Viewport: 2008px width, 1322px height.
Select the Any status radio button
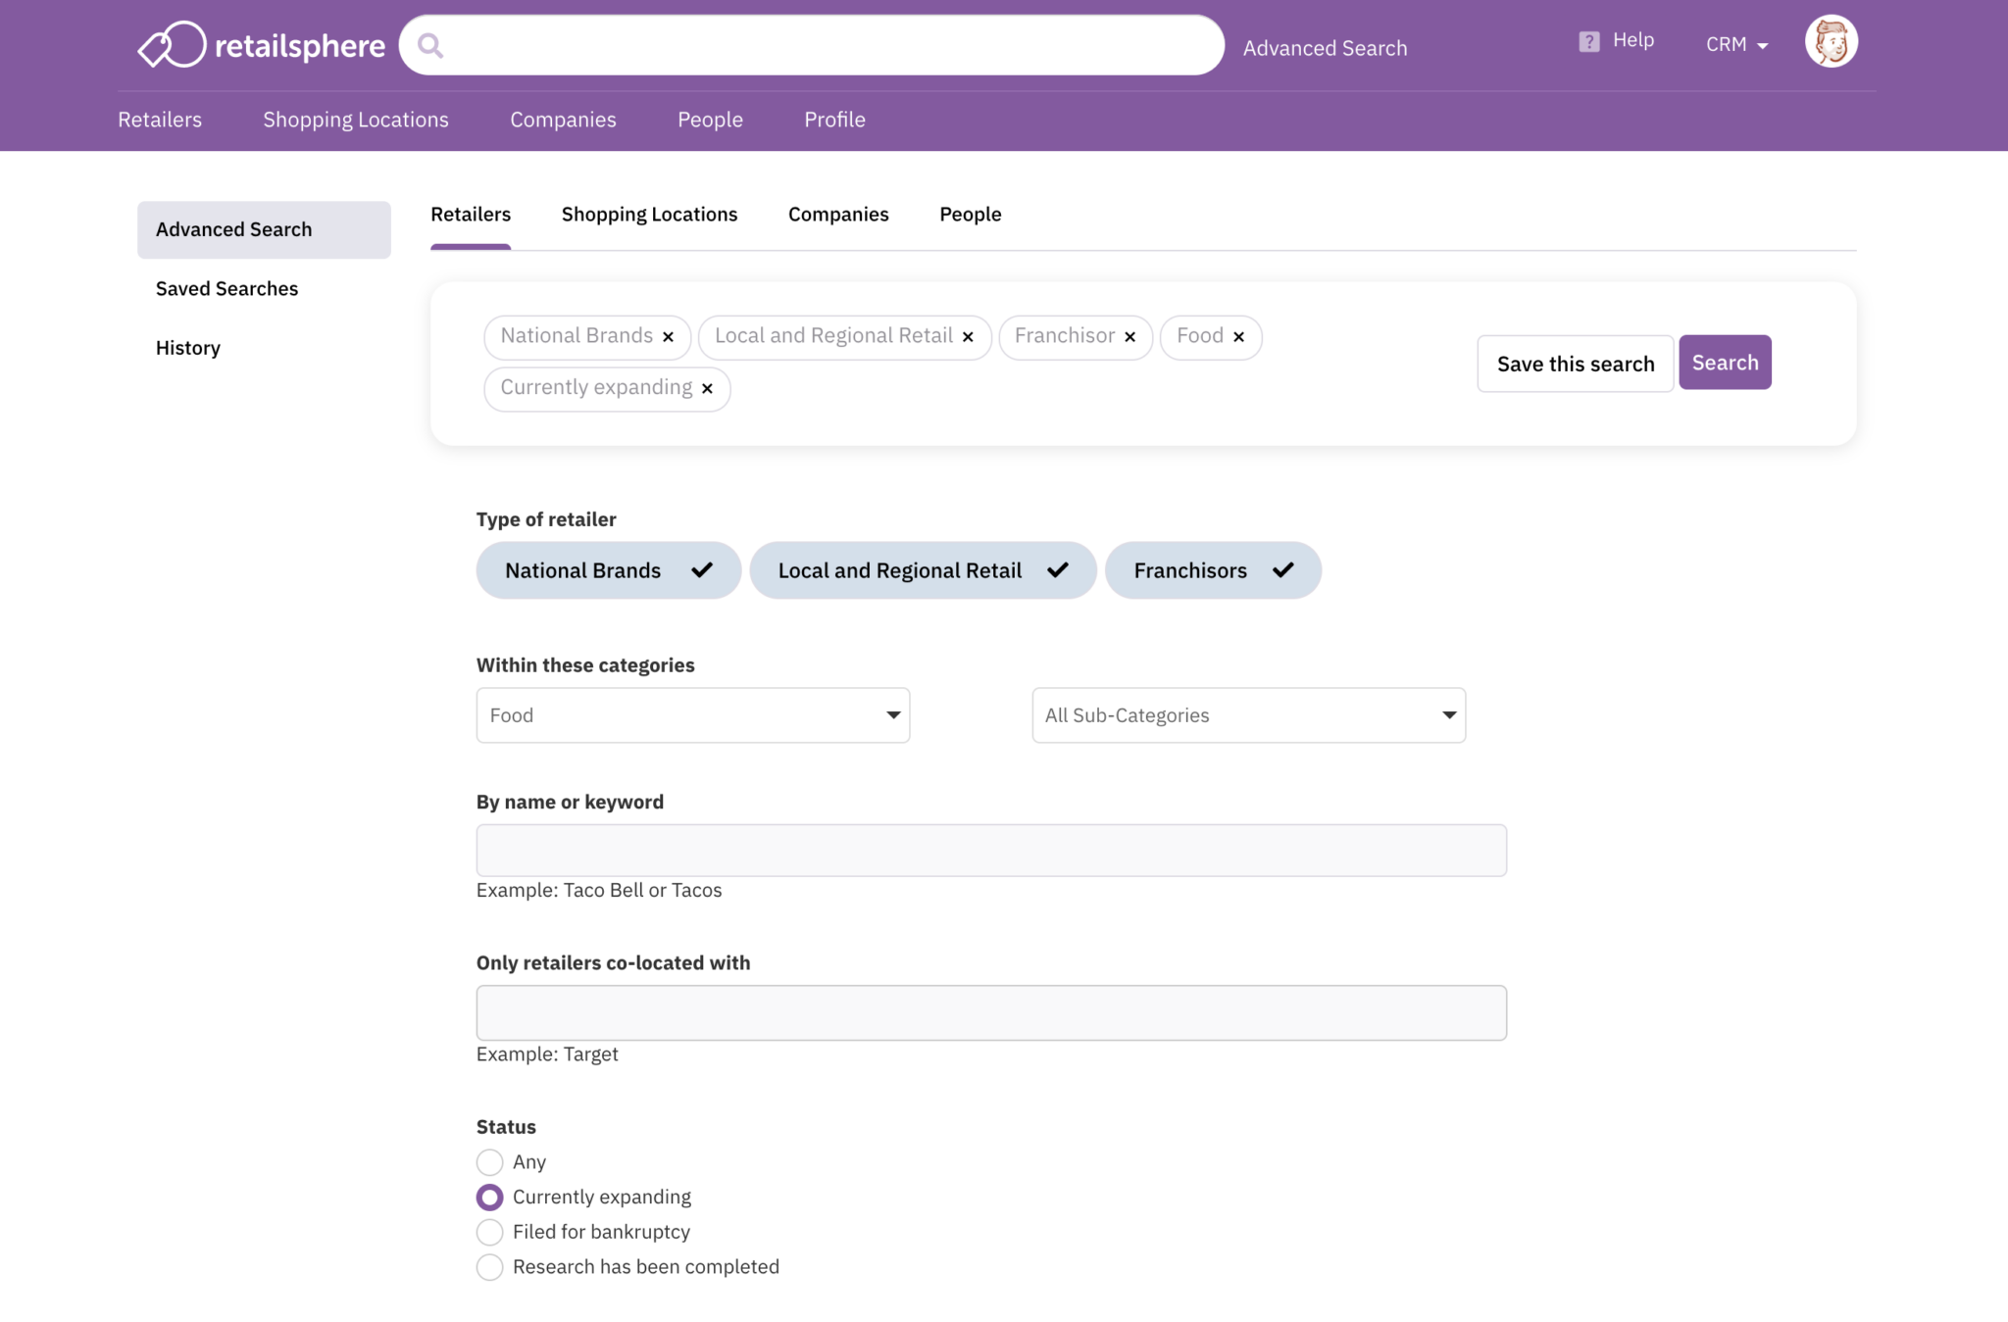pos(489,1162)
